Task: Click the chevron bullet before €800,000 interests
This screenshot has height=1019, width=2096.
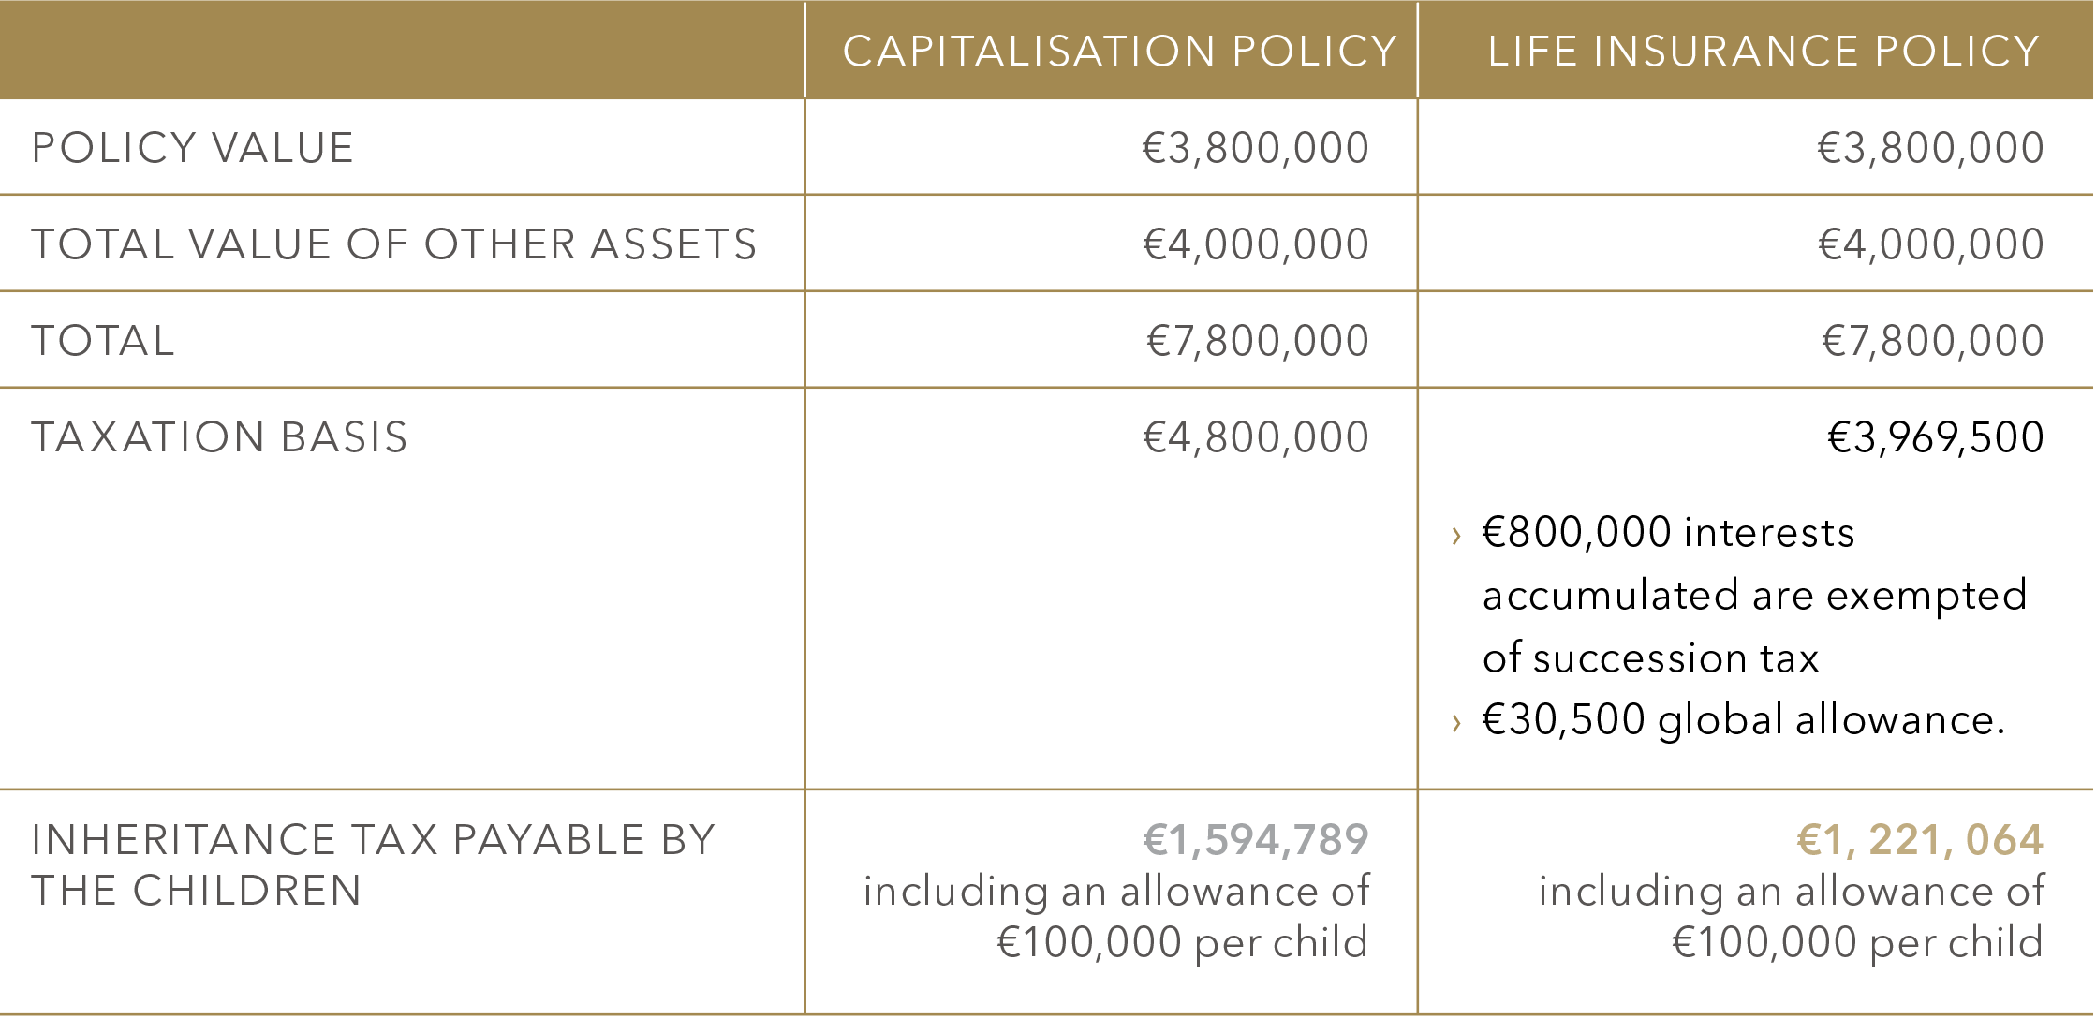Action: point(1455,536)
